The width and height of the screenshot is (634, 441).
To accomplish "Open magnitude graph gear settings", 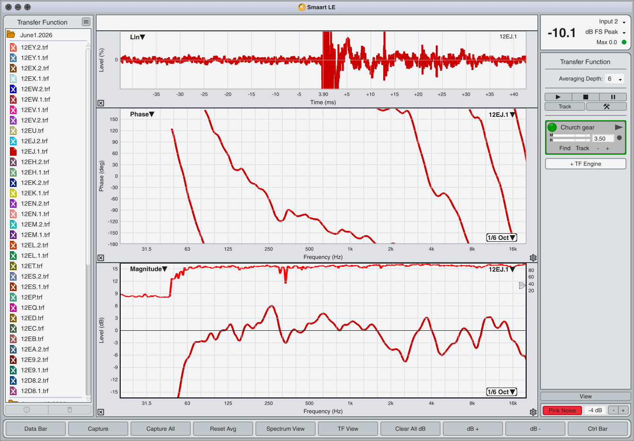I will pos(533,412).
